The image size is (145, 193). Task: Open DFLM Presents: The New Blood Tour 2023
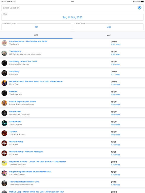coord(36,81)
